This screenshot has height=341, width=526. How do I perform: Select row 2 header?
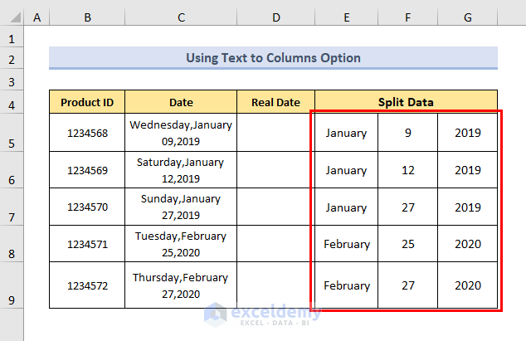coord(12,59)
